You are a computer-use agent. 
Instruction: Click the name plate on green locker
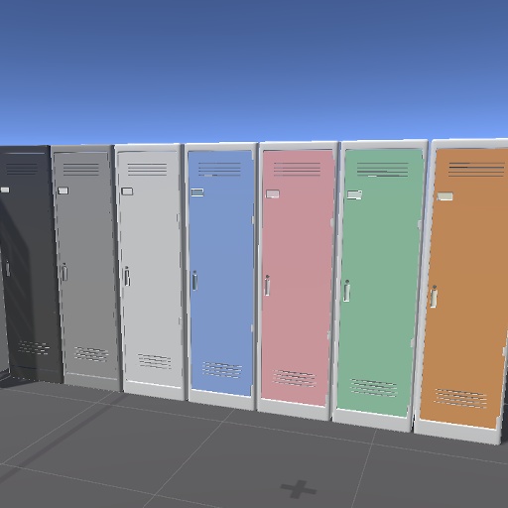(x=354, y=194)
